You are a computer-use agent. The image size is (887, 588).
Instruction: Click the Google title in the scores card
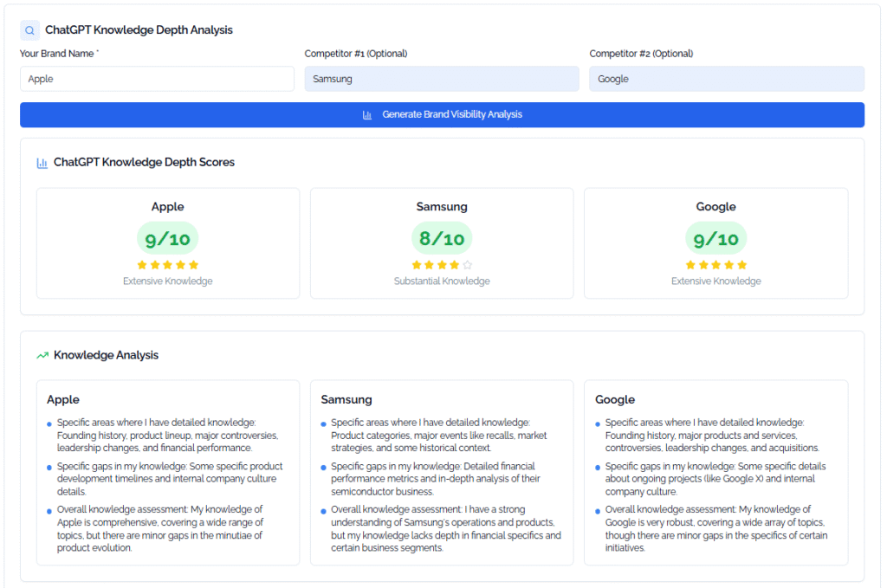point(716,207)
